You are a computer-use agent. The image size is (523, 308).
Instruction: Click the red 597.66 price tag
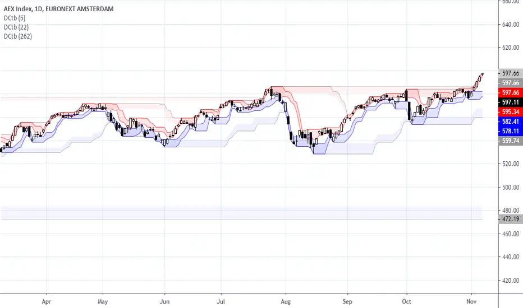(x=511, y=92)
